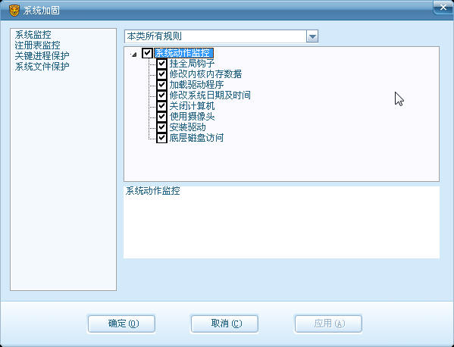This screenshot has height=347, width=454.
Task: Click the 系统加固 window title text
Action: (42, 11)
